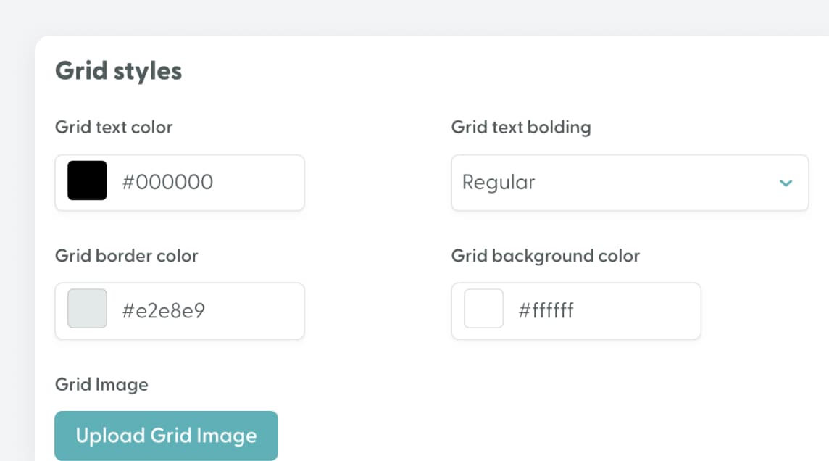Click the chevron on the bolding dropdown
This screenshot has height=461, width=829.
coord(786,183)
